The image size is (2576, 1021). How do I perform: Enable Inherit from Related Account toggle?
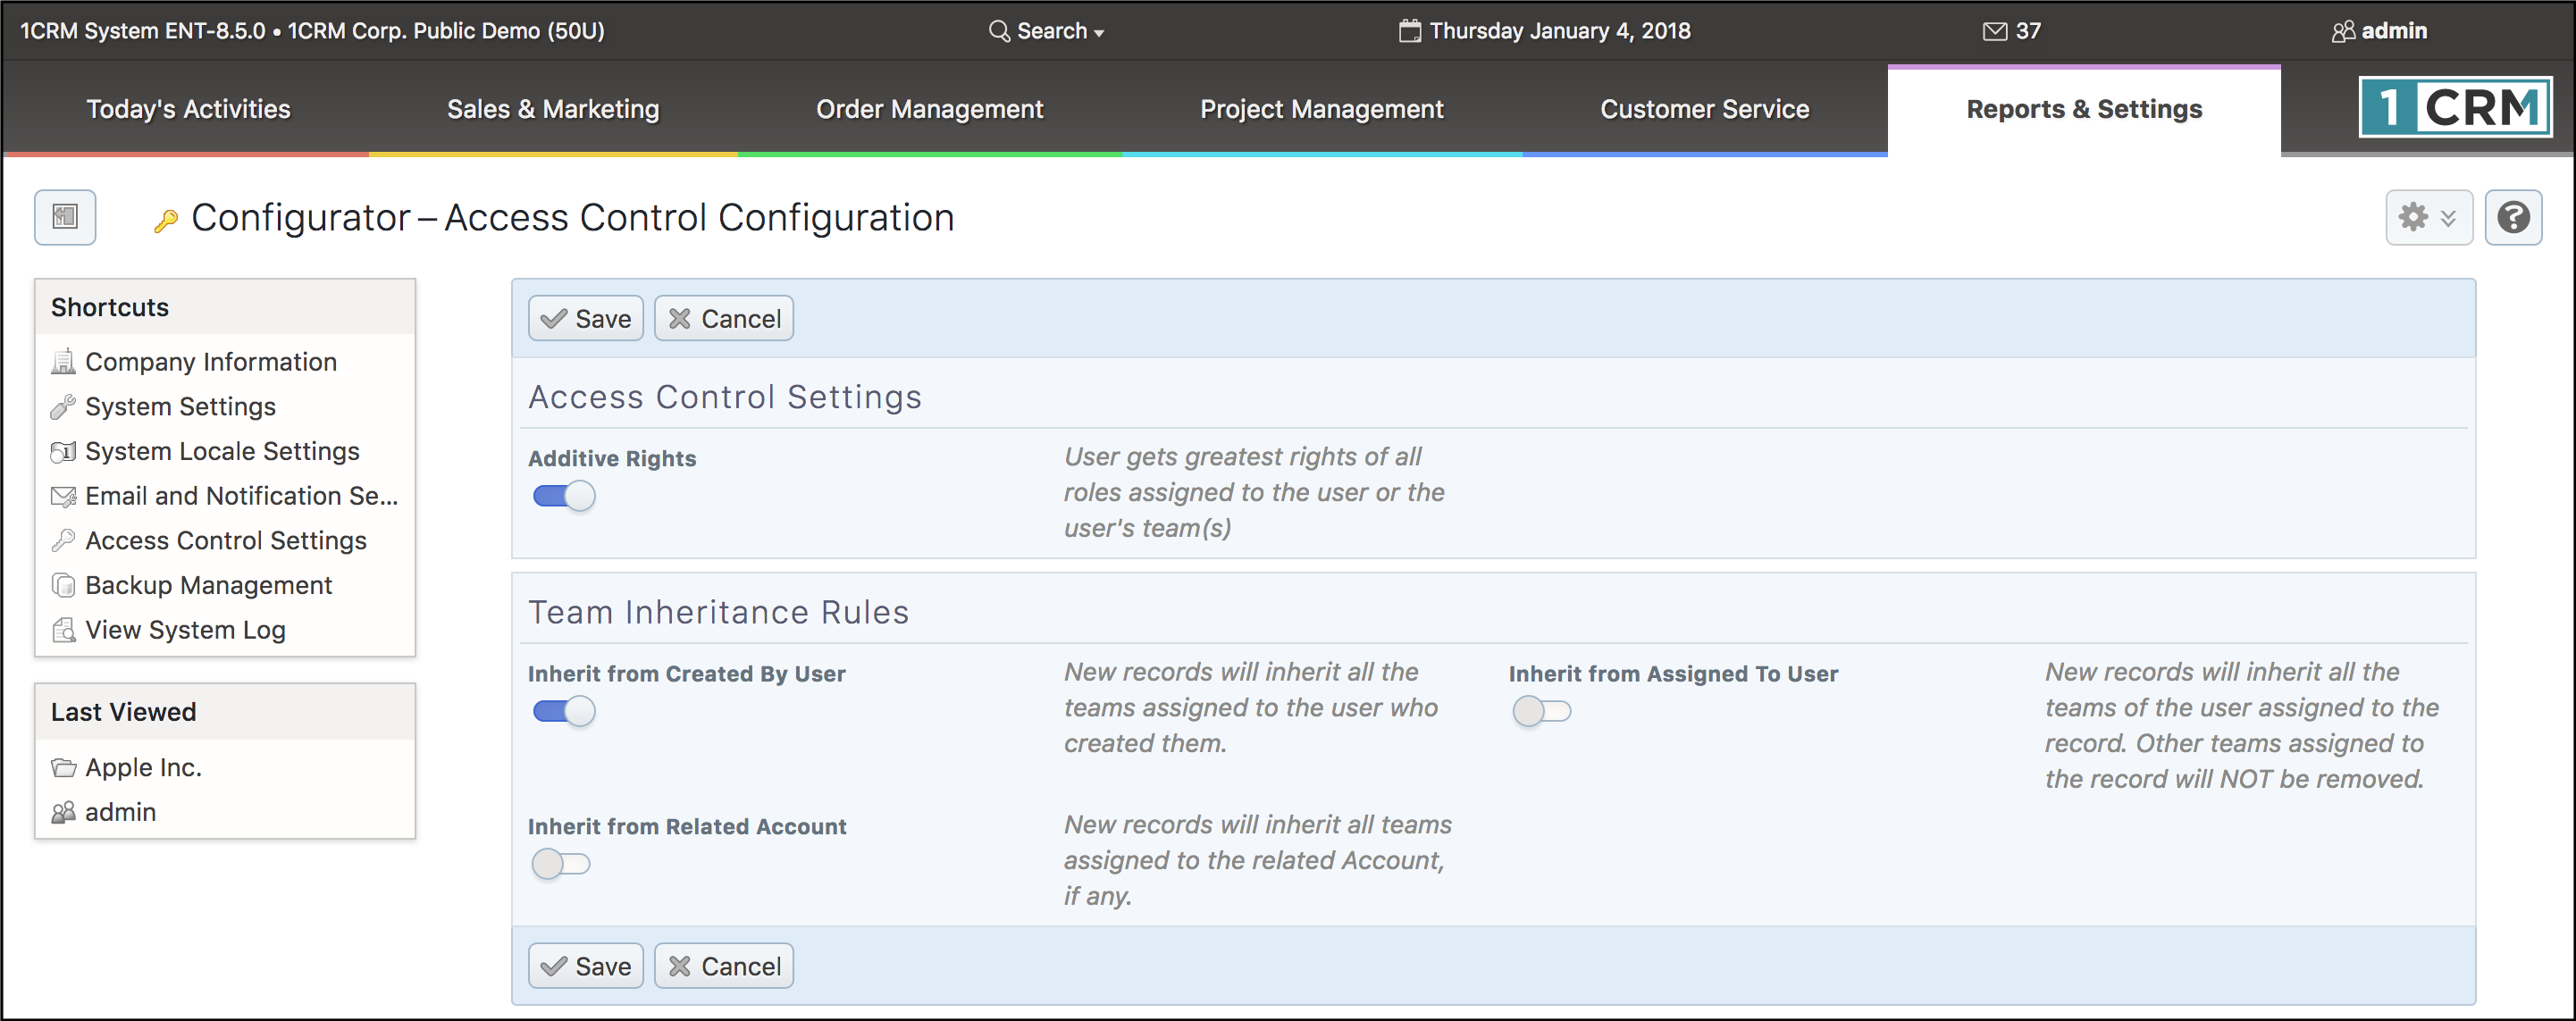[561, 863]
